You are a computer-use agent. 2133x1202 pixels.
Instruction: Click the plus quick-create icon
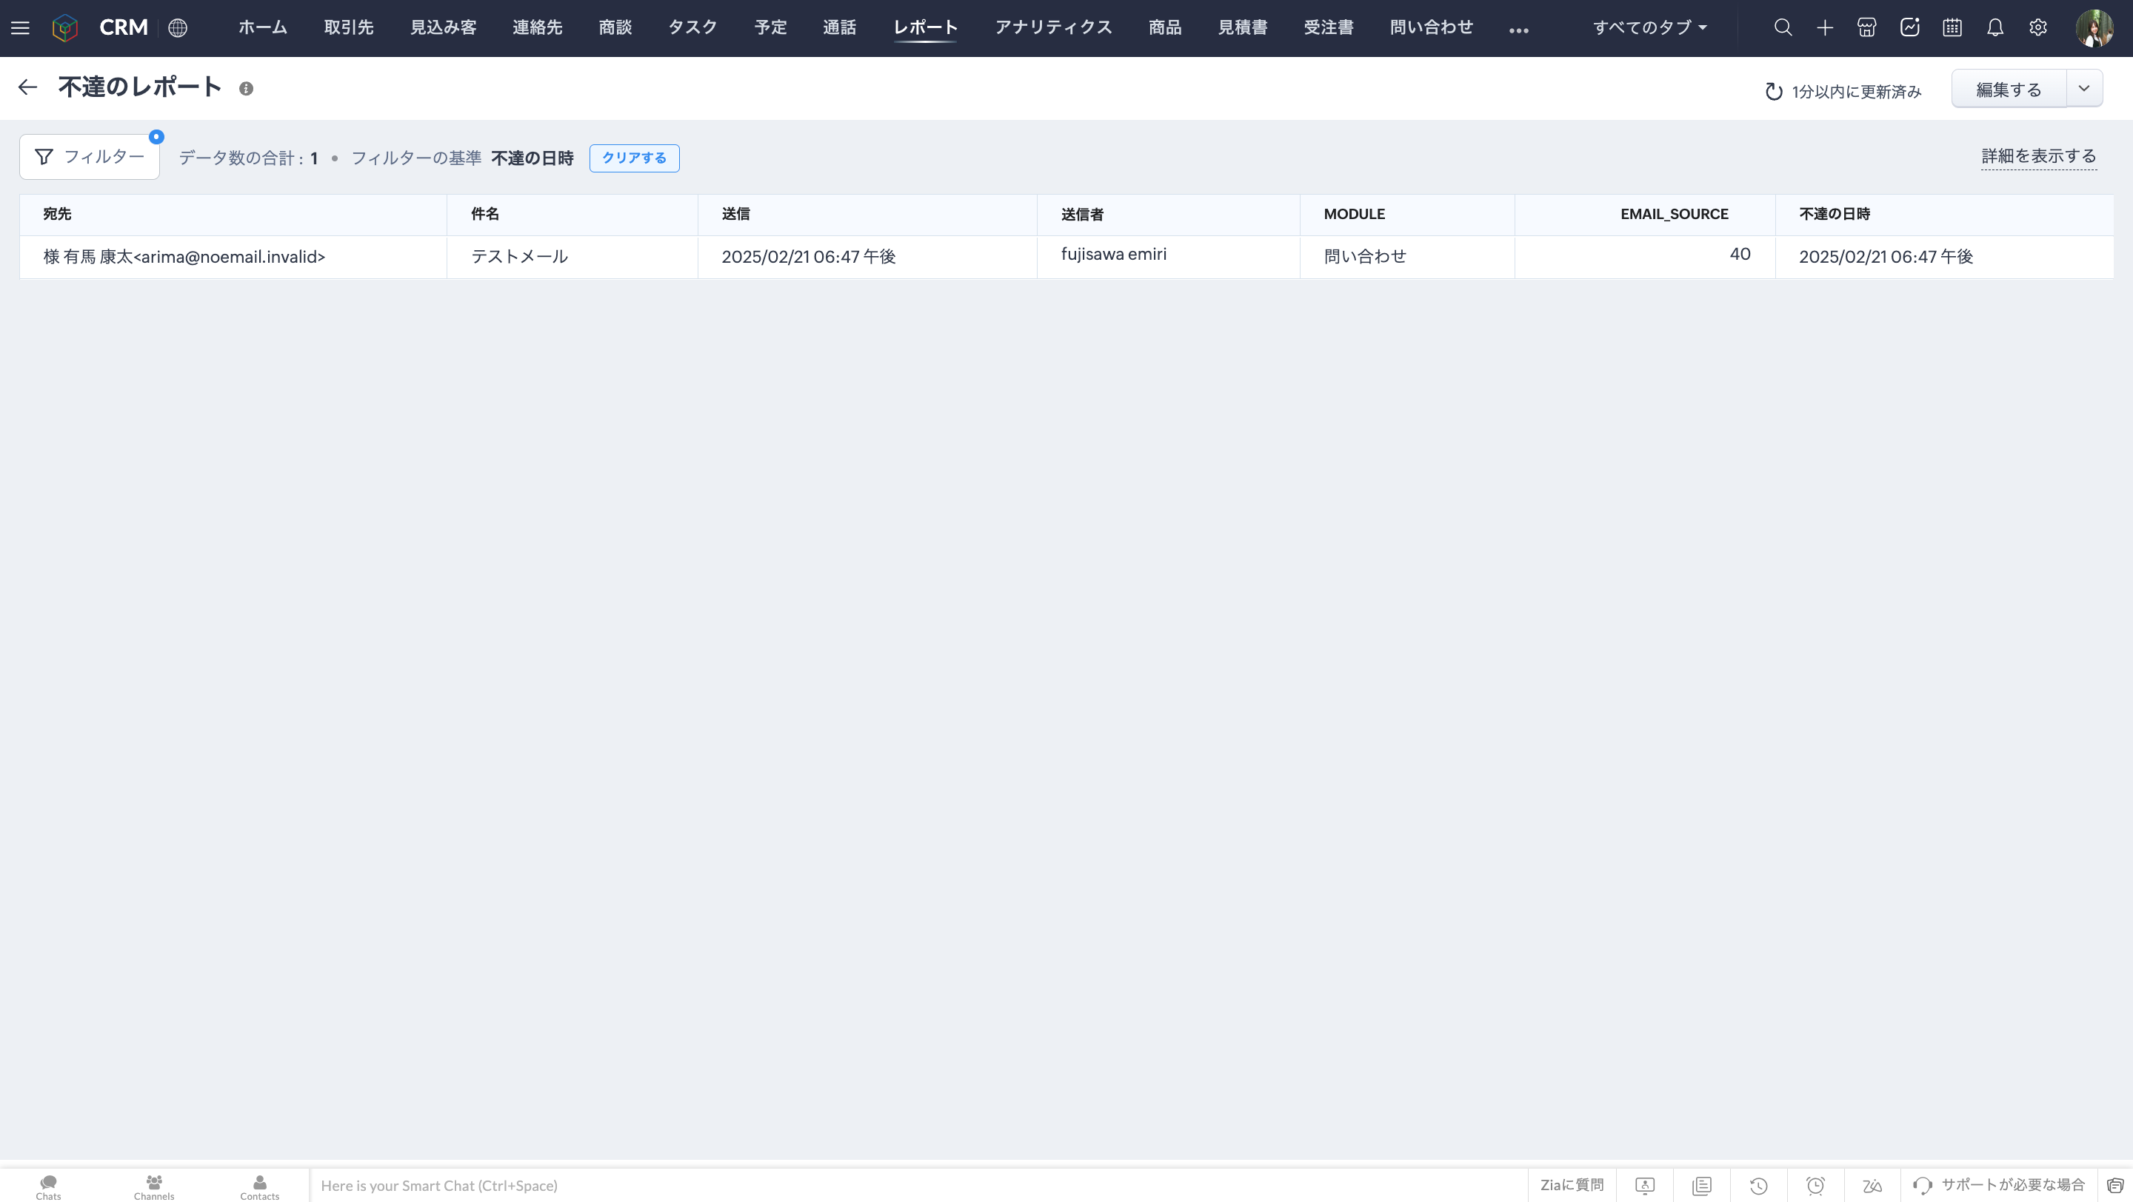1825,28
